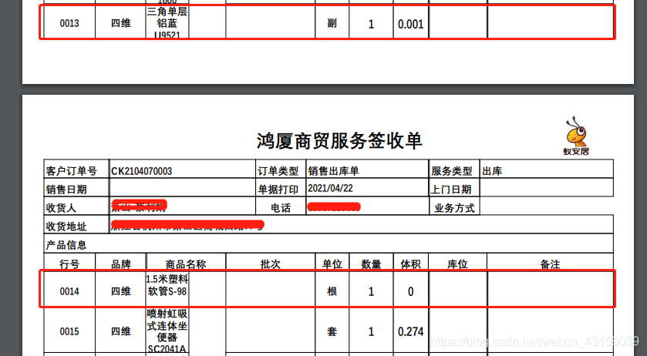This screenshot has height=356, width=647.
Task: Click the title 鸿厦商贸服务签收单
Action: (x=339, y=141)
